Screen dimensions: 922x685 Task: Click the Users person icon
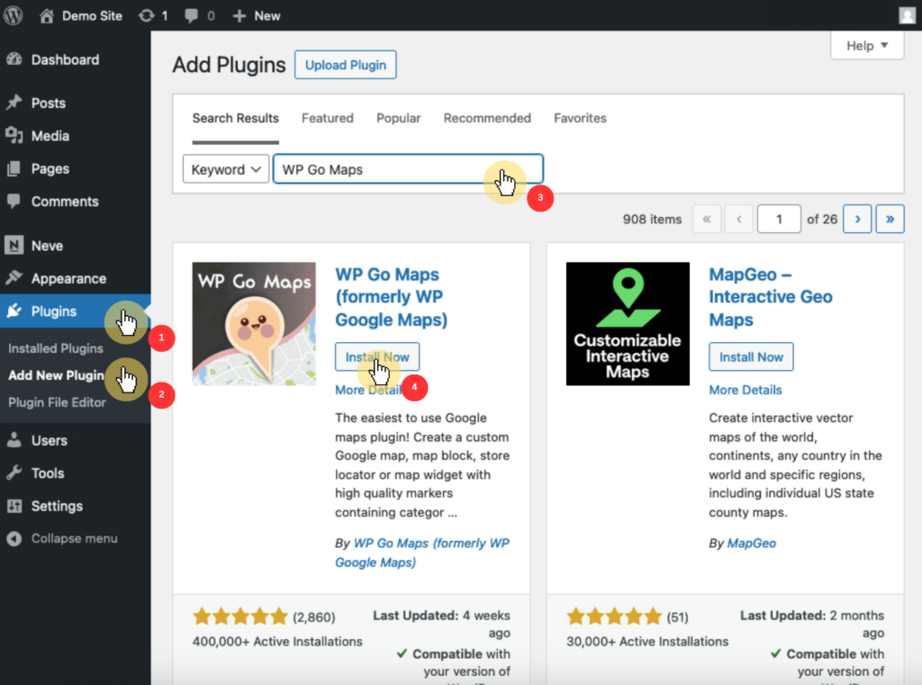[x=14, y=440]
